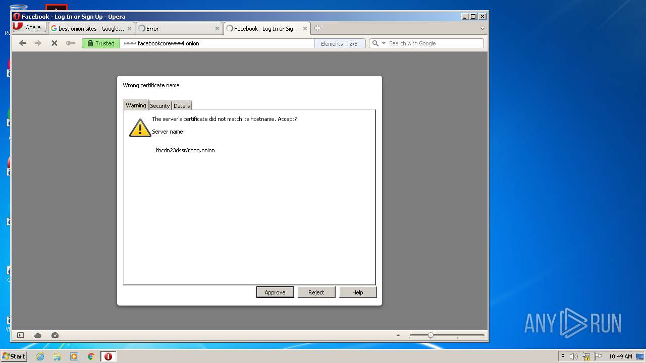Close the Error tab
Screen dimensions: 646x363
pyautogui.click(x=217, y=29)
